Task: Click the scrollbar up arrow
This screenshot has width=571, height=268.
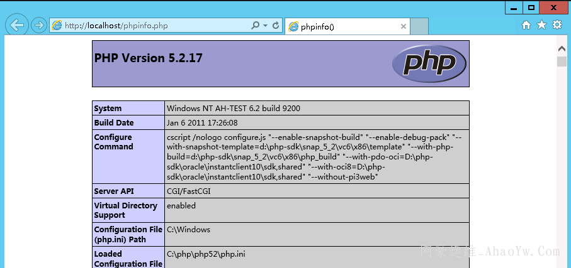Action: [x=562, y=48]
